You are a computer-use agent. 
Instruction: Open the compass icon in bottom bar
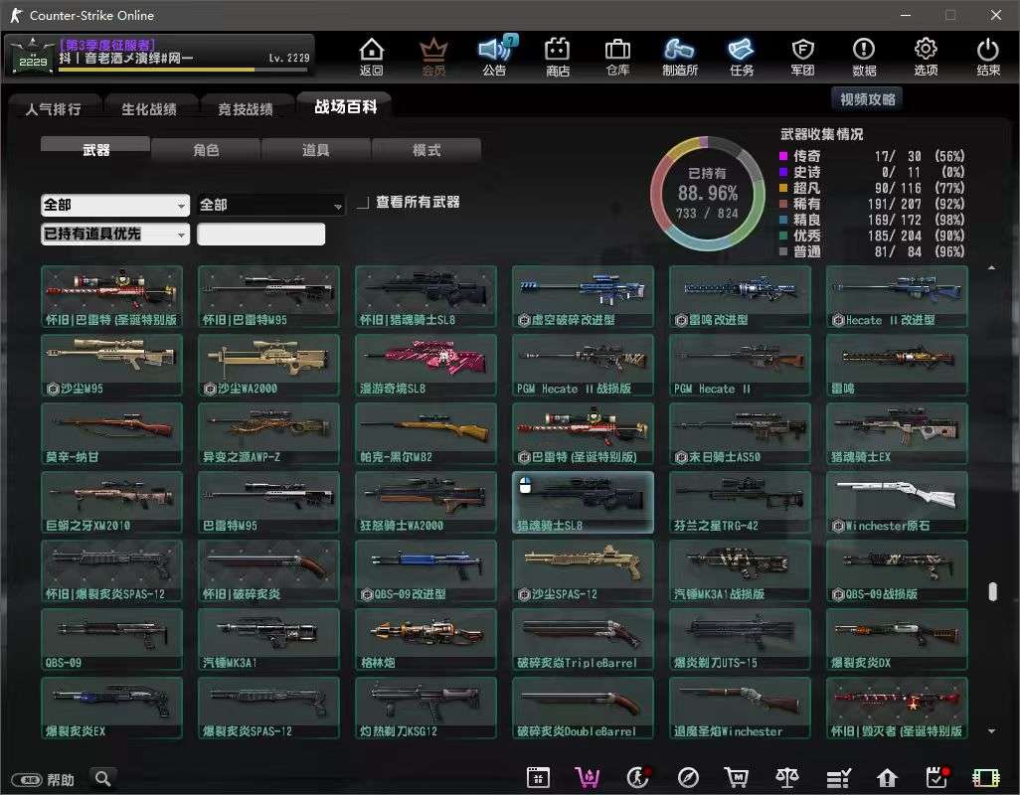pyautogui.click(x=688, y=777)
